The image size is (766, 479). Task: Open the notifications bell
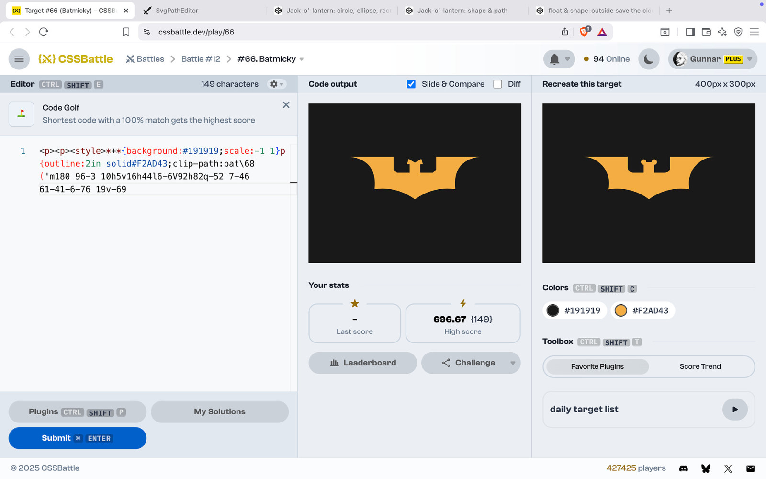555,59
